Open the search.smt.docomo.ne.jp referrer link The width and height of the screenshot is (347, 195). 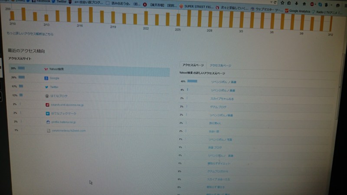(x=67, y=105)
